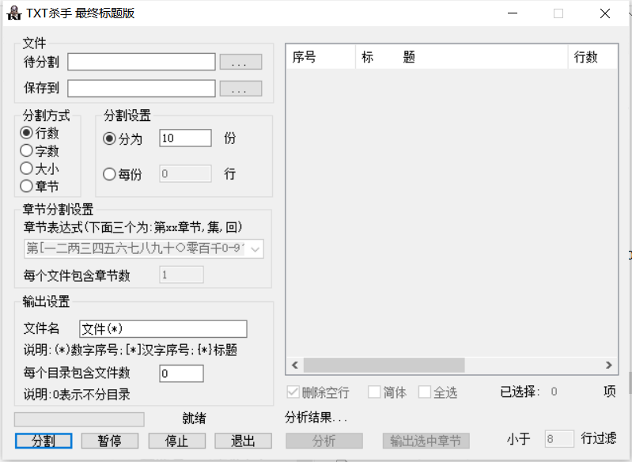
Task: Select the 大小 split mode
Action: tap(27, 169)
